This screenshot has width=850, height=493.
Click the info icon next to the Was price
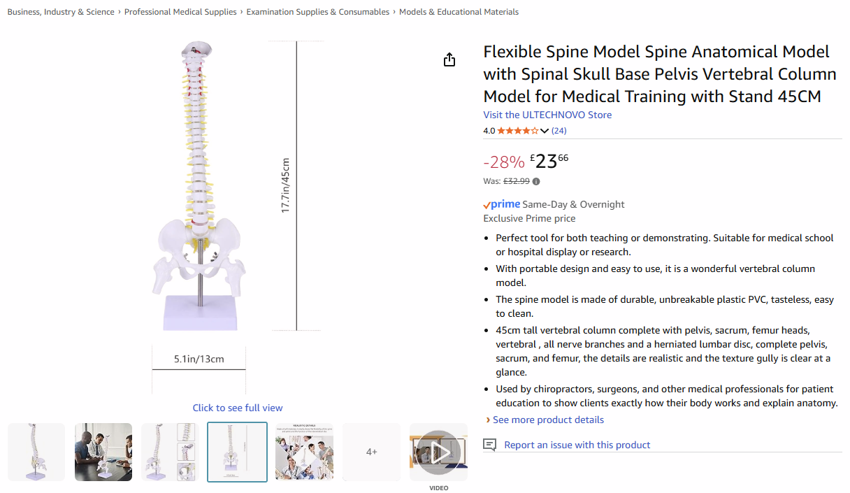pyautogui.click(x=536, y=182)
